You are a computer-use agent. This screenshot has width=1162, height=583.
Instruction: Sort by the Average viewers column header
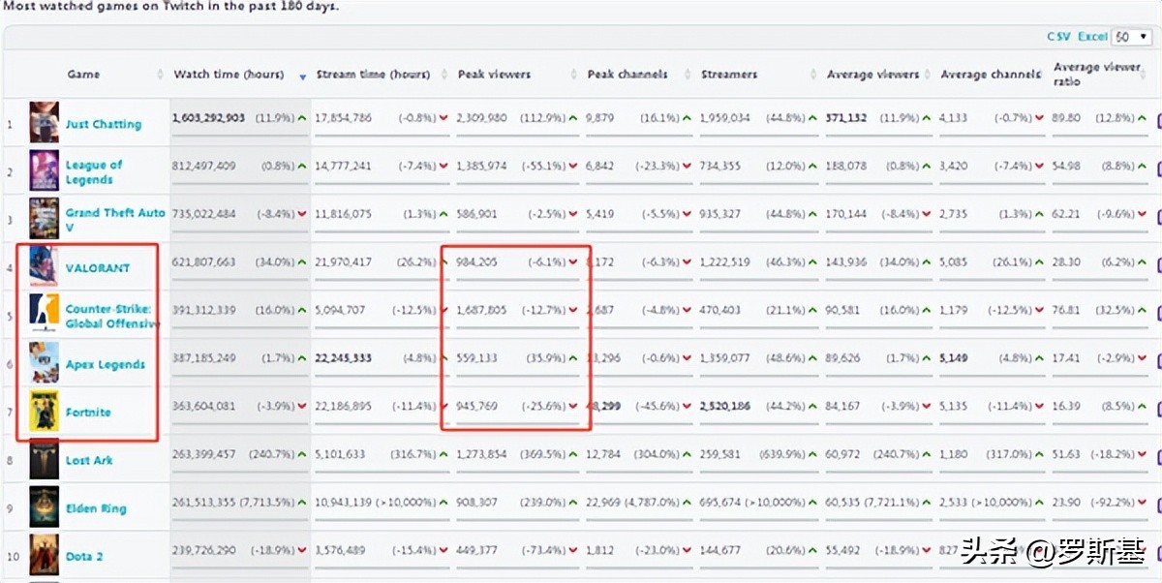872,75
